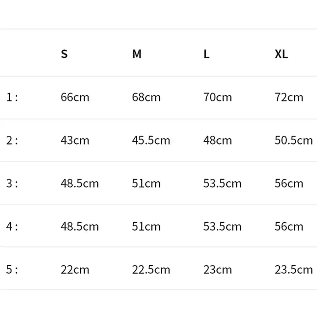Select the 68cm cell
Viewport: 317px width, 317px height.
coord(146,97)
